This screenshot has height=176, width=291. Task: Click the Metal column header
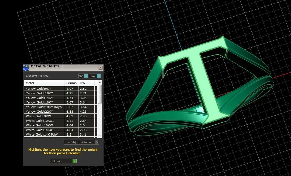(x=30, y=83)
